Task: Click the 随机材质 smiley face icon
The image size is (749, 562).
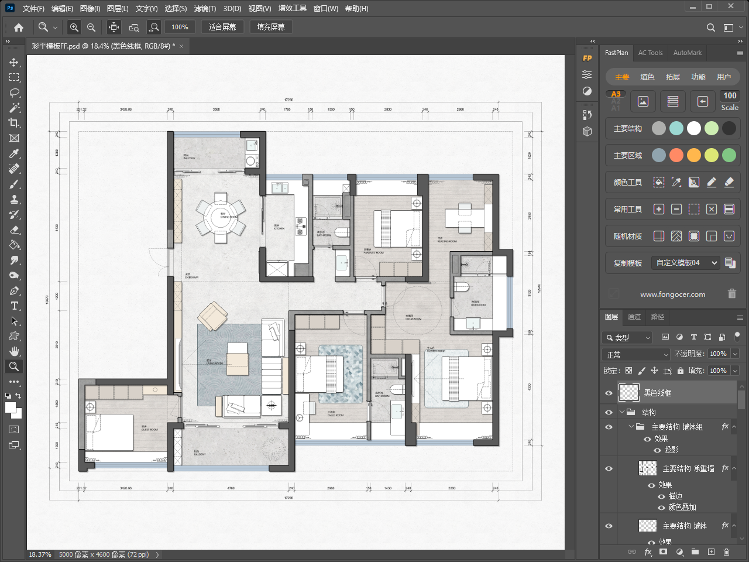Action: [729, 236]
